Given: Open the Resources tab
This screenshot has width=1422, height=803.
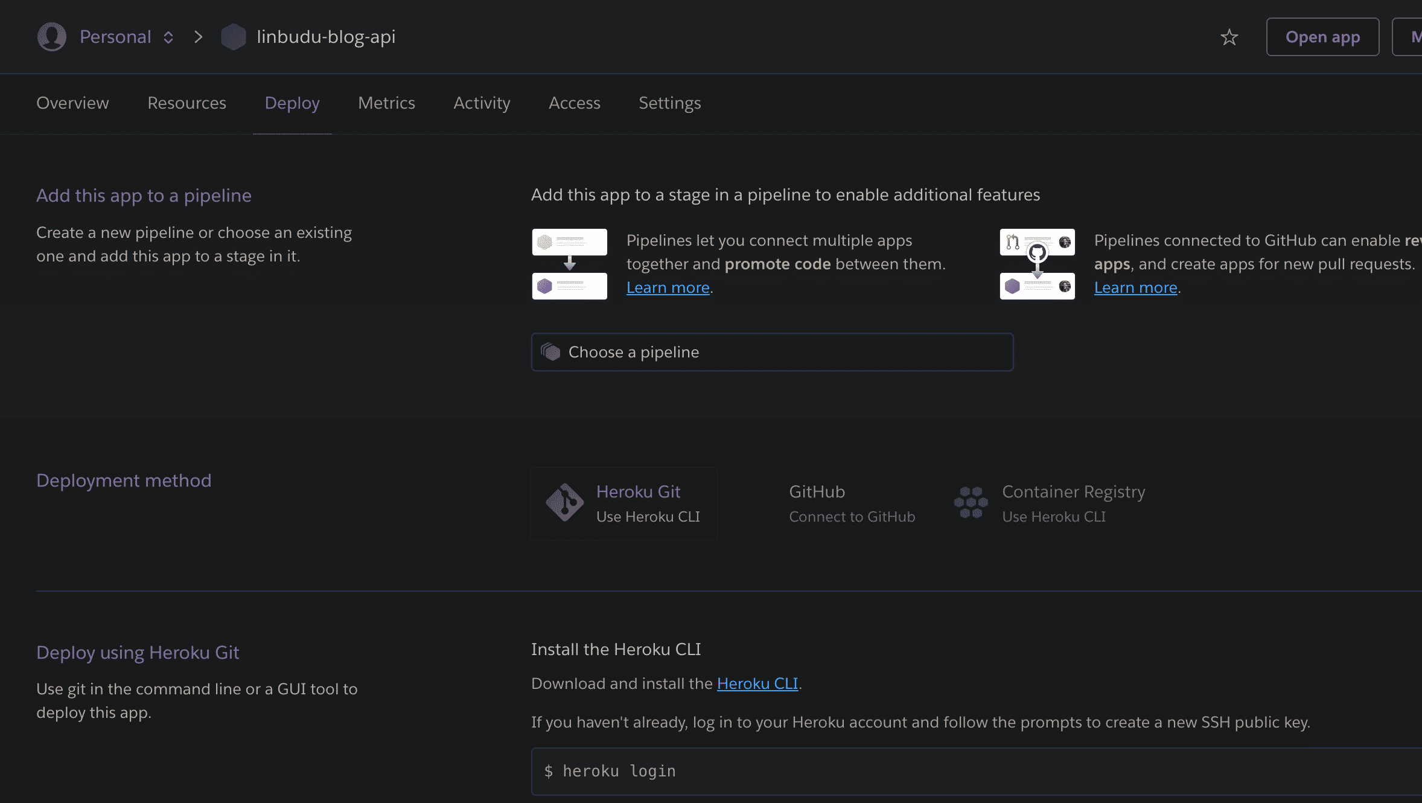Looking at the screenshot, I should (187, 103).
